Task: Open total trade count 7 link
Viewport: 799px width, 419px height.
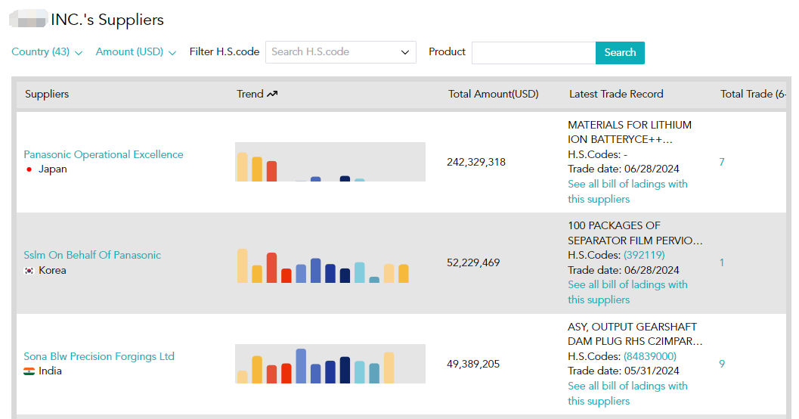Action: (722, 162)
